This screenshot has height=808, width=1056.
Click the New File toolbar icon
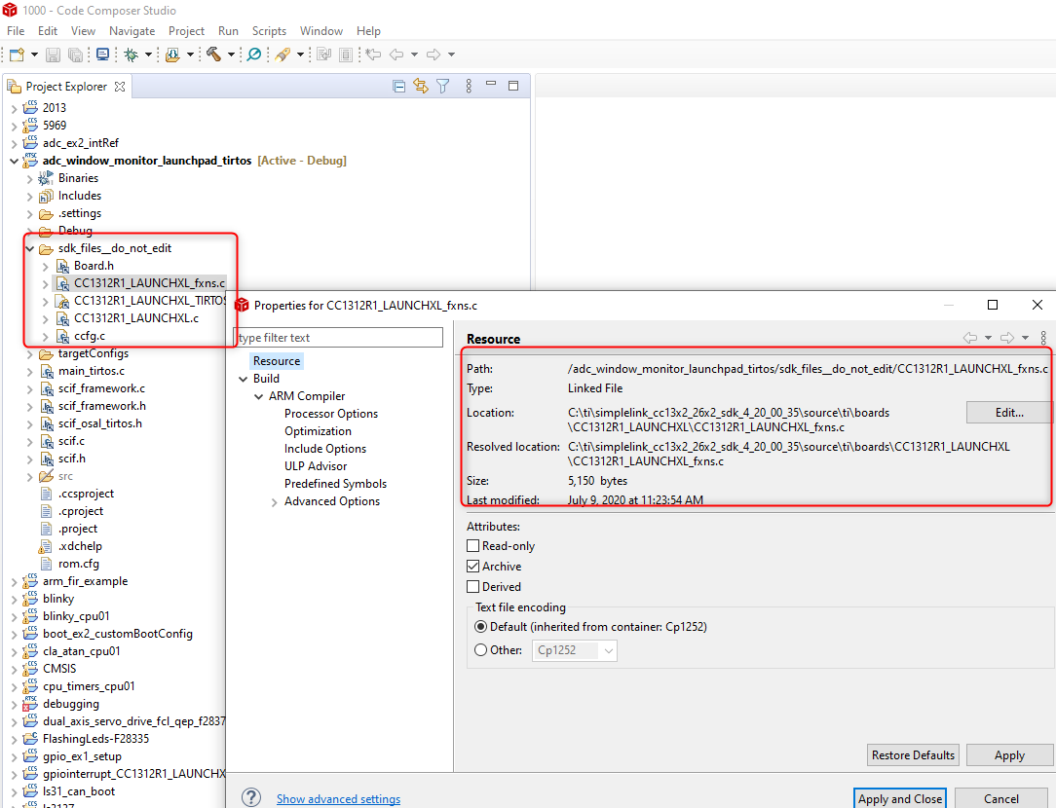[x=16, y=55]
